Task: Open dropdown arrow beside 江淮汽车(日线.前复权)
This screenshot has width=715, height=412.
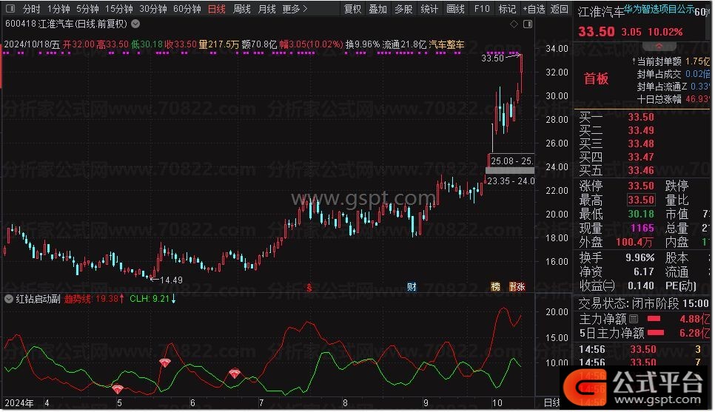Action: [x=135, y=24]
